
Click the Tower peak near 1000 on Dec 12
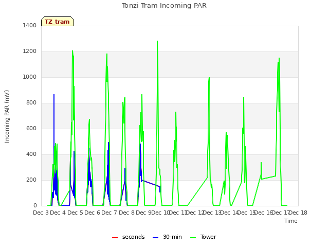[209, 78]
